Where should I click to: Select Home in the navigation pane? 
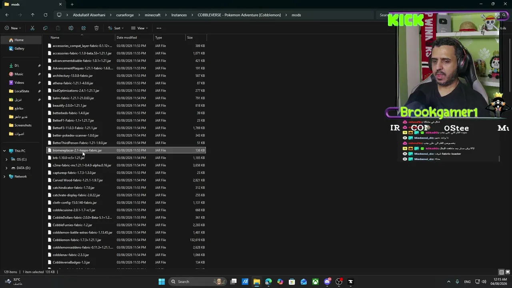click(x=21, y=40)
